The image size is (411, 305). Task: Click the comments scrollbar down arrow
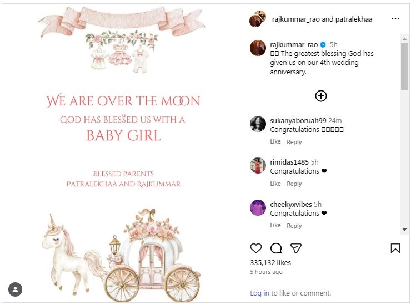(x=404, y=230)
